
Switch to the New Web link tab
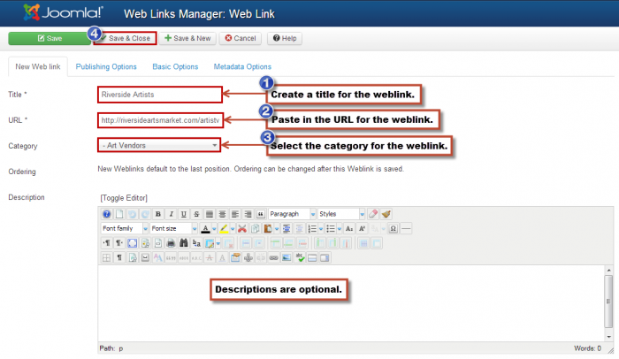click(x=38, y=66)
